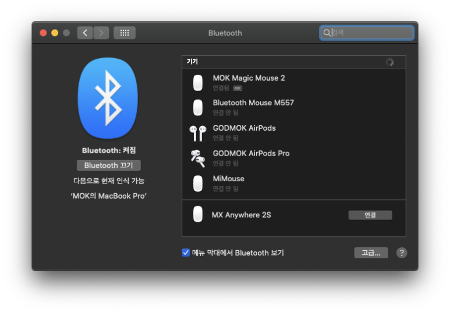Go back with the left chevron button
Image resolution: width=450 pixels, height=313 pixels.
coord(85,33)
